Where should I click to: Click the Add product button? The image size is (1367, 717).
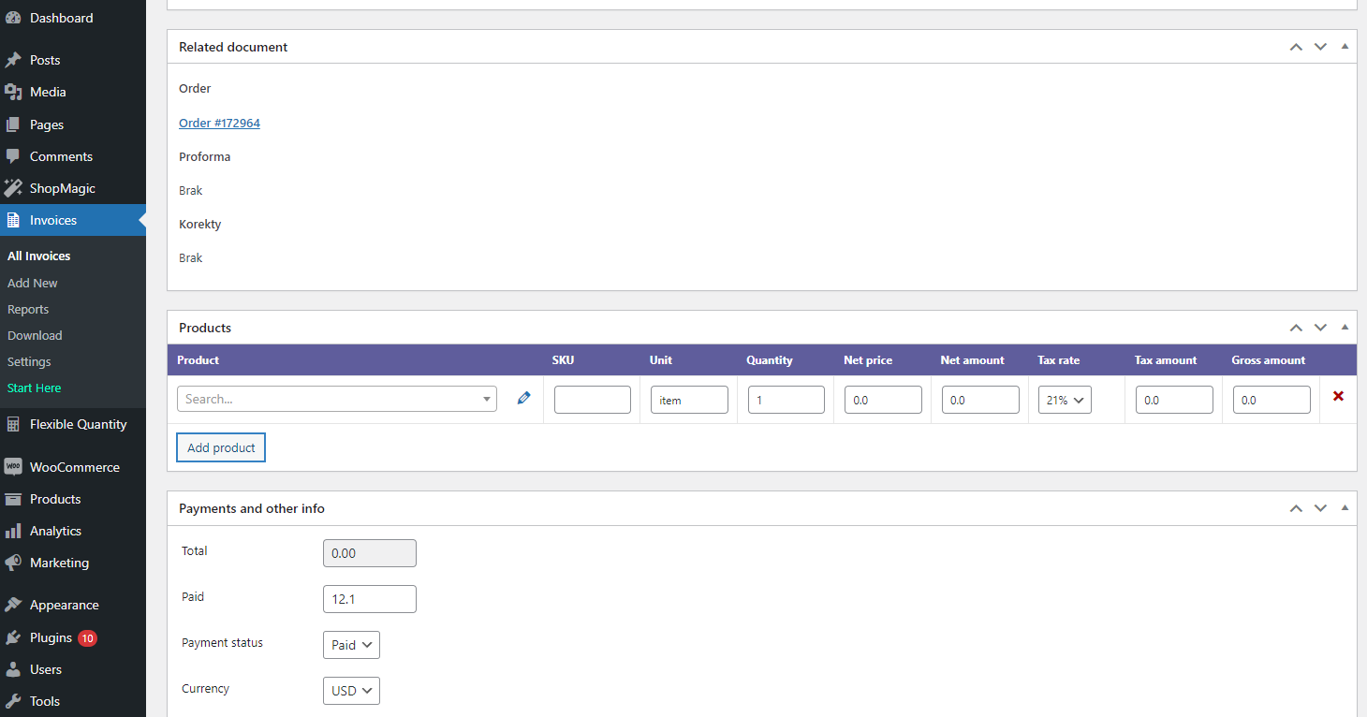point(221,447)
